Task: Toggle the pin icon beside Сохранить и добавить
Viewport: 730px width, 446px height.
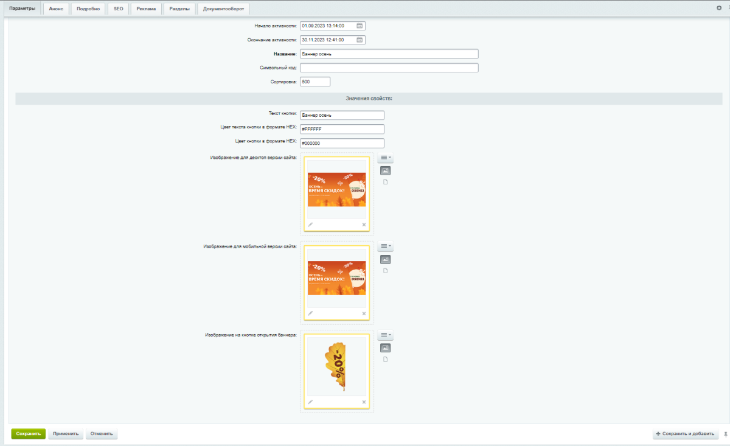Action: [x=725, y=434]
